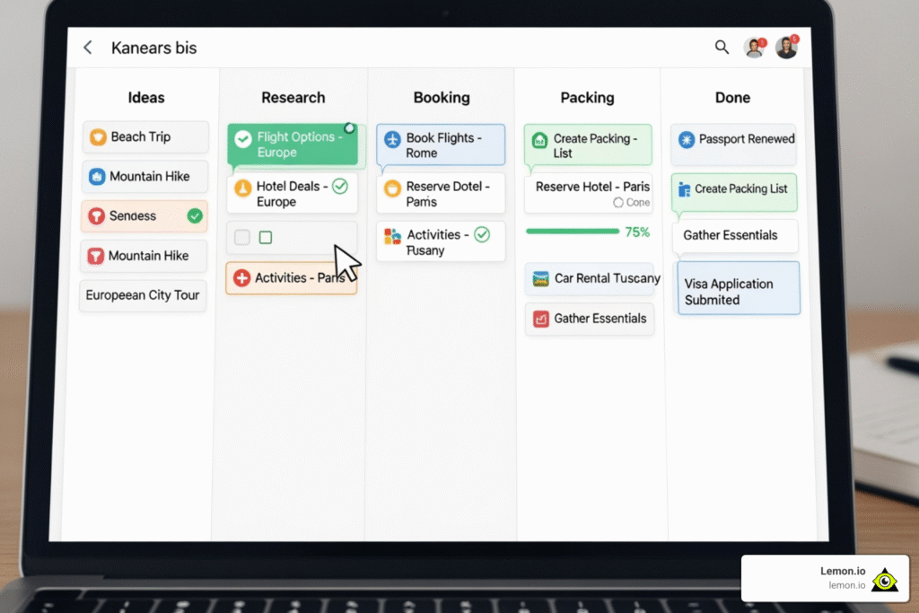Click the 75% green progress bar
The height and width of the screenshot is (613, 919).
click(572, 232)
